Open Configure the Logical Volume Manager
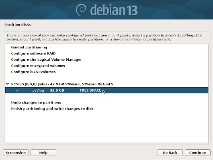The image size is (213, 160). (47, 60)
